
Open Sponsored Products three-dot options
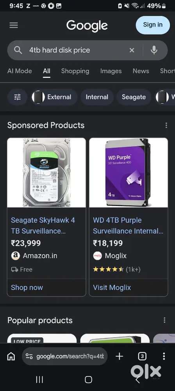pyautogui.click(x=166, y=125)
